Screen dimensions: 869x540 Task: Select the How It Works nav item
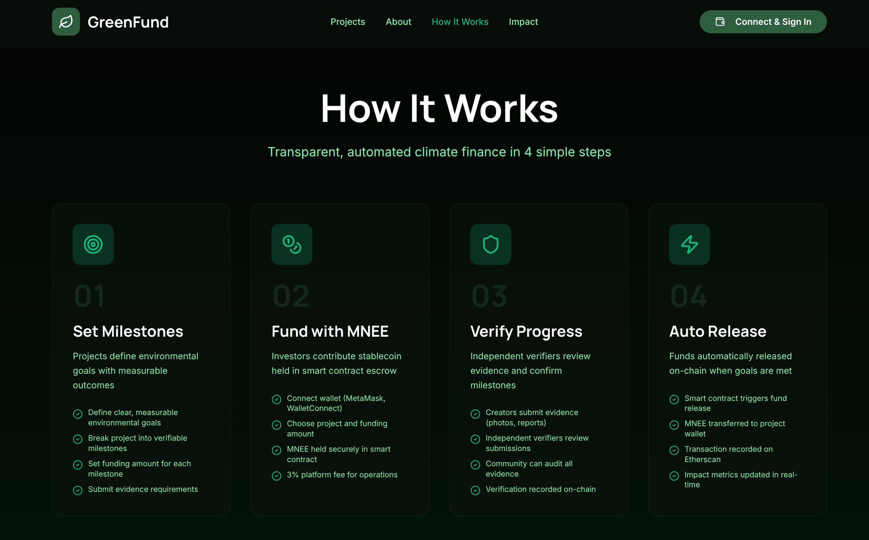[x=460, y=22]
